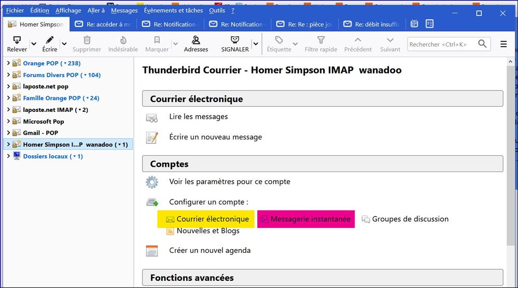Click the Étiquette tag icon

click(x=279, y=40)
